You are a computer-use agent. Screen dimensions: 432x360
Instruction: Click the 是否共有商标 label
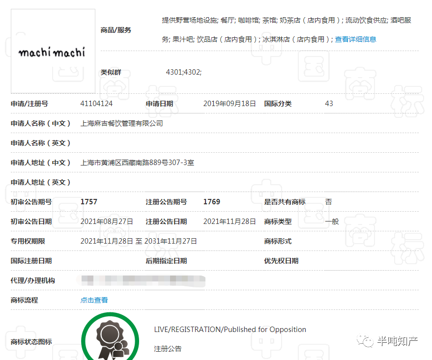[x=285, y=202]
